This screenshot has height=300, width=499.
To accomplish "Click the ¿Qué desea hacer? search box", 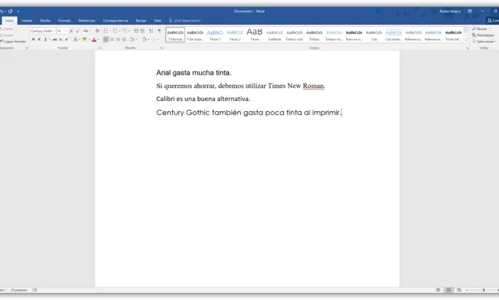I will pyautogui.click(x=185, y=20).
